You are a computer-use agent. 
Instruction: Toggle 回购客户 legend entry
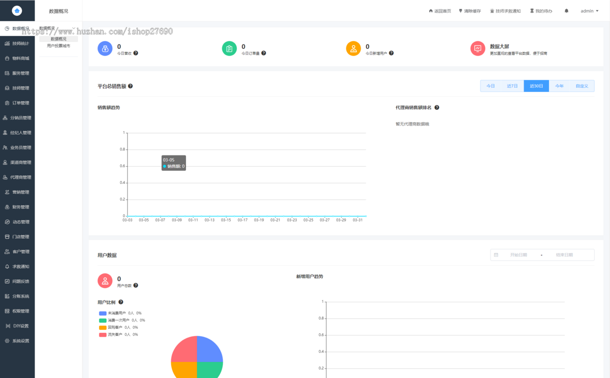[118, 327]
